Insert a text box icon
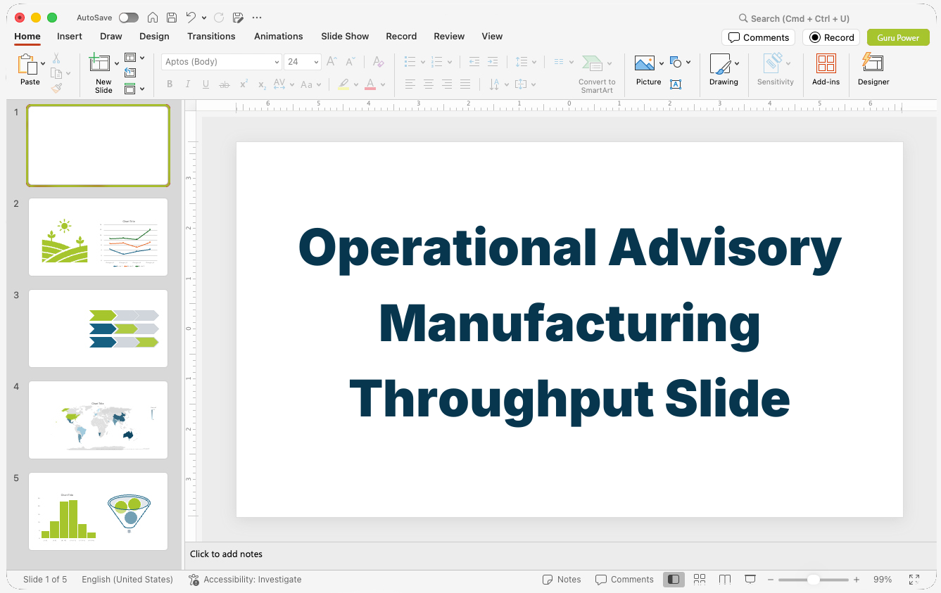This screenshot has height=593, width=941. pos(676,84)
